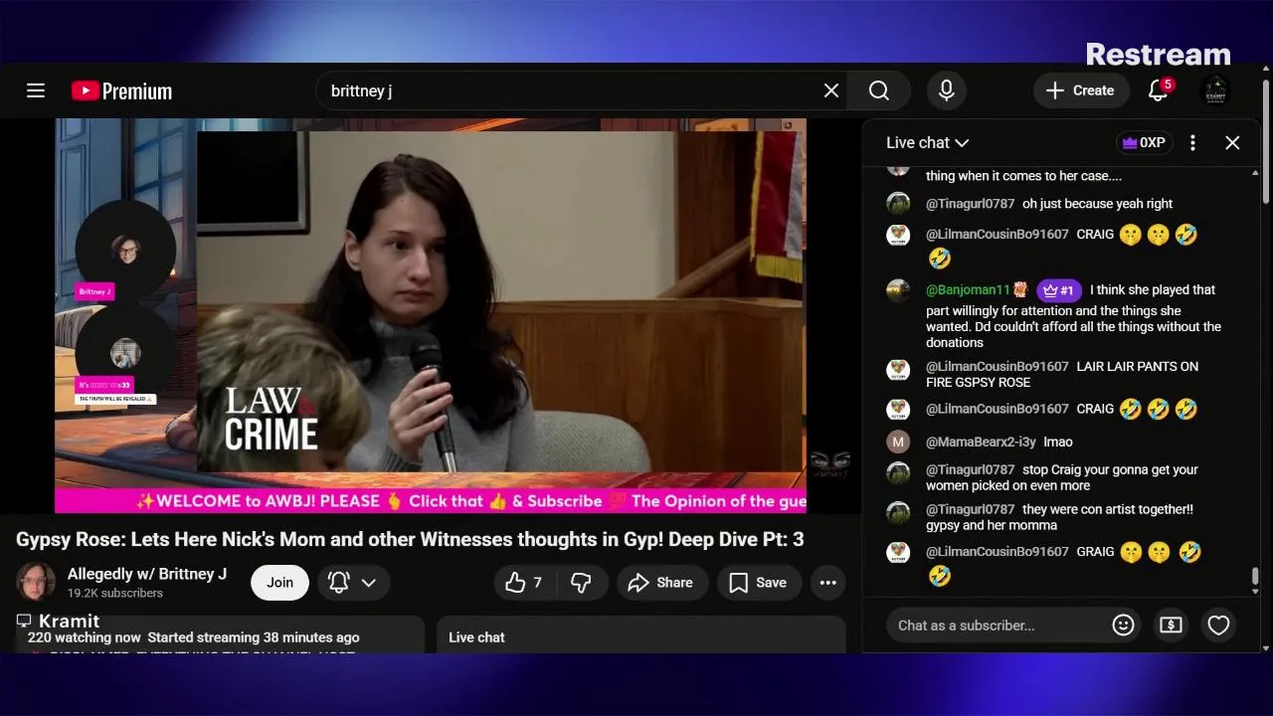Open live chat three-dot options

pyautogui.click(x=1192, y=142)
